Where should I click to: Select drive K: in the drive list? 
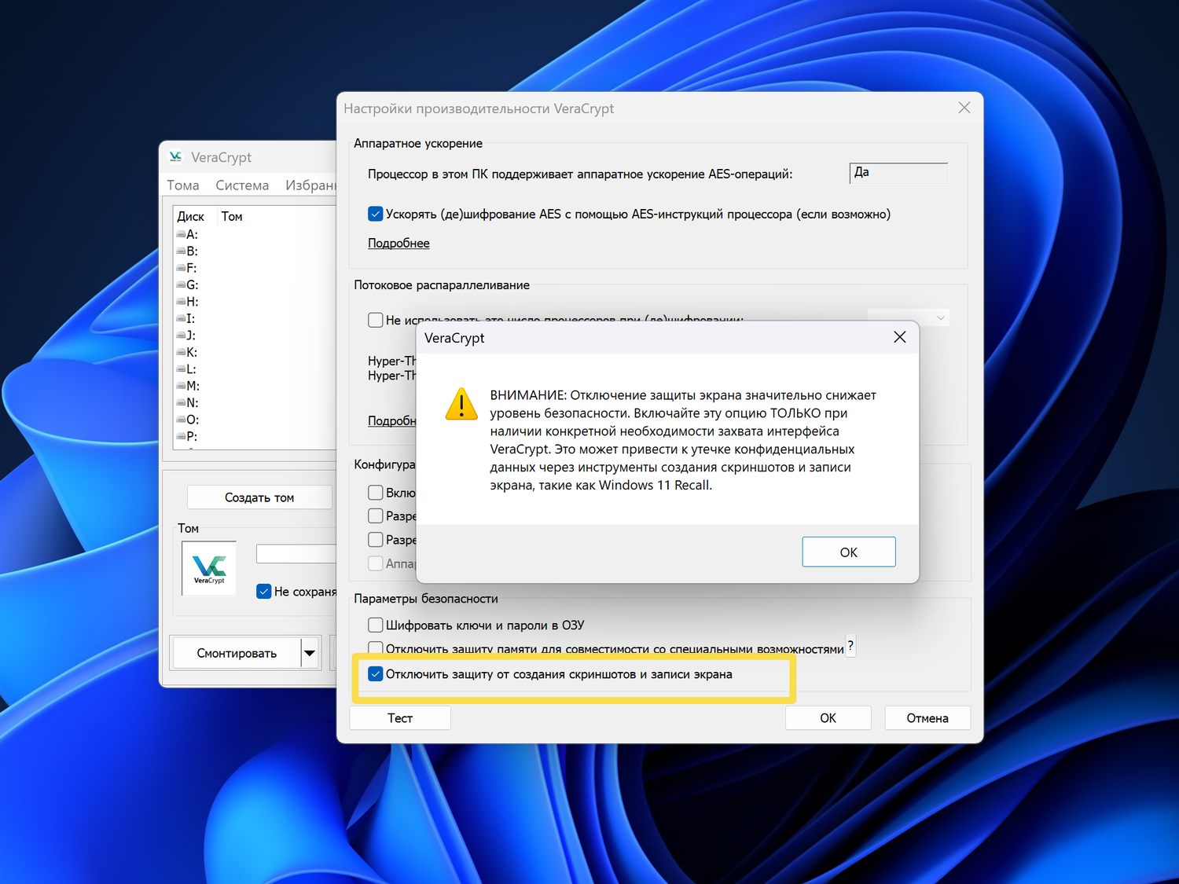click(187, 352)
